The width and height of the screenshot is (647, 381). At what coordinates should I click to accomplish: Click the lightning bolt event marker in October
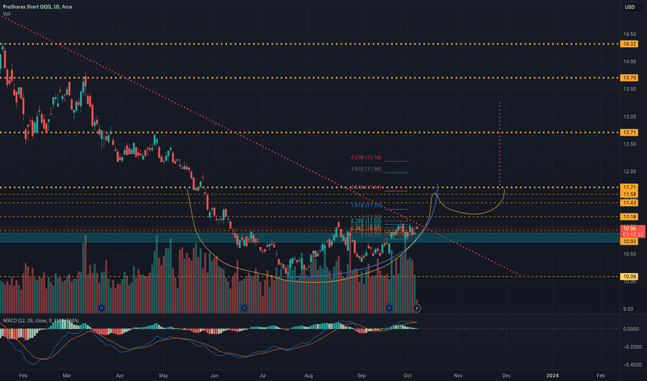pyautogui.click(x=417, y=308)
